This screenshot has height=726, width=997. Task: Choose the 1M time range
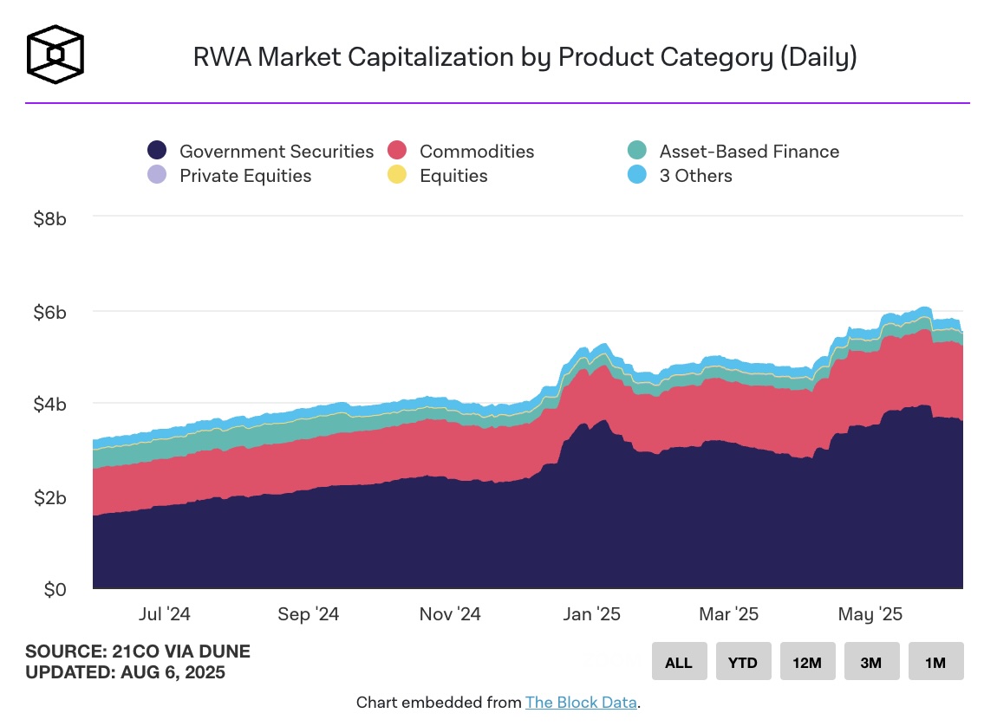tap(936, 661)
